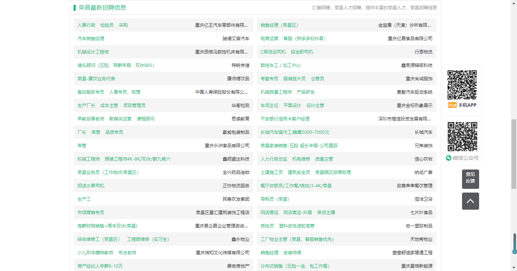Open the 餐厅收银员/工作餐 job link
This screenshot has width=517, height=271.
point(296,186)
